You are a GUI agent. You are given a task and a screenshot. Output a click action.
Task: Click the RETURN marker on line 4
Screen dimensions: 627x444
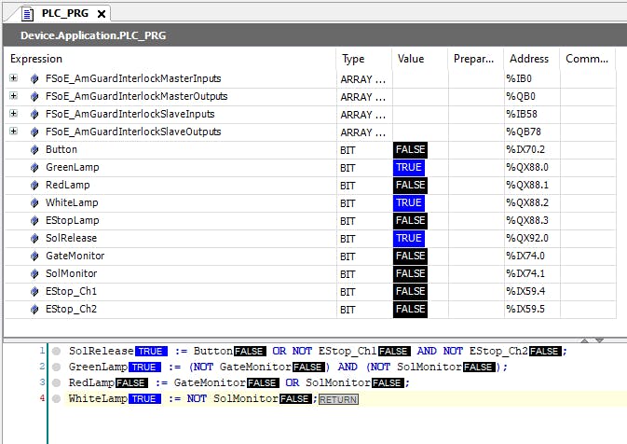coord(338,399)
